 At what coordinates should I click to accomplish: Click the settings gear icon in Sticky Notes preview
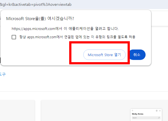pos(157,111)
